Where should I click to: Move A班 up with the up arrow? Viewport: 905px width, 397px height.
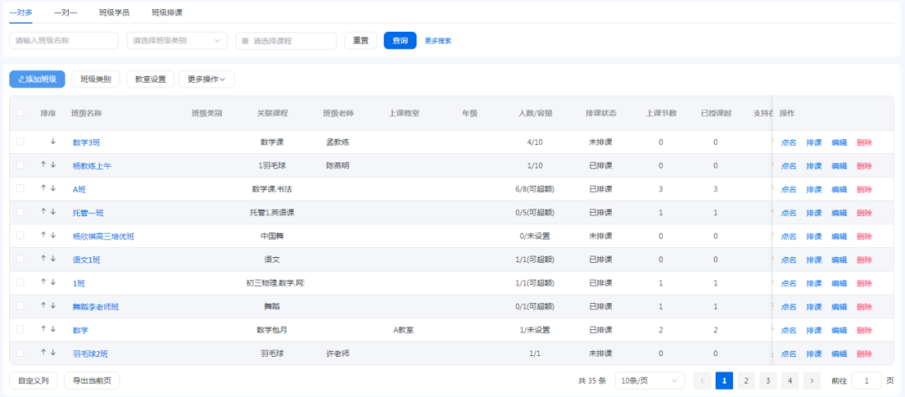click(x=43, y=188)
